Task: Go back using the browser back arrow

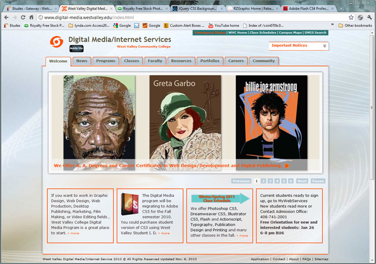Action: pos(7,17)
